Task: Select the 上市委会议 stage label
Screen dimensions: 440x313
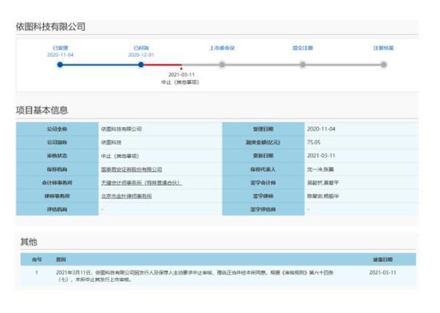Action: (222, 48)
